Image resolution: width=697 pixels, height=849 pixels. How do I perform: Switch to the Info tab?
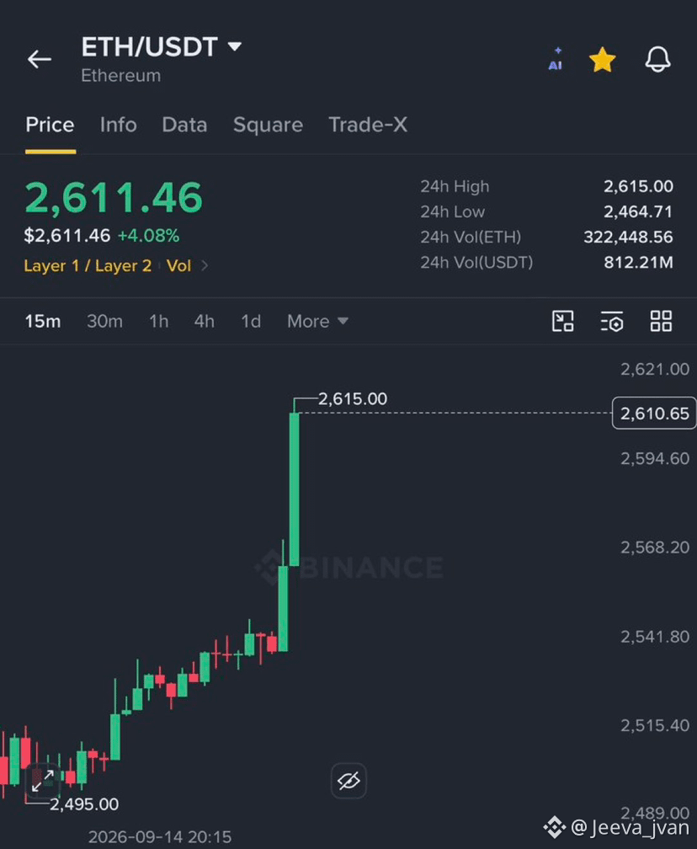[x=119, y=125]
